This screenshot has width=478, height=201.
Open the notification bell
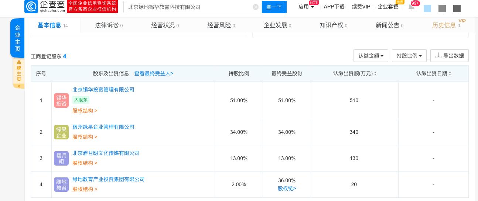(x=411, y=7)
